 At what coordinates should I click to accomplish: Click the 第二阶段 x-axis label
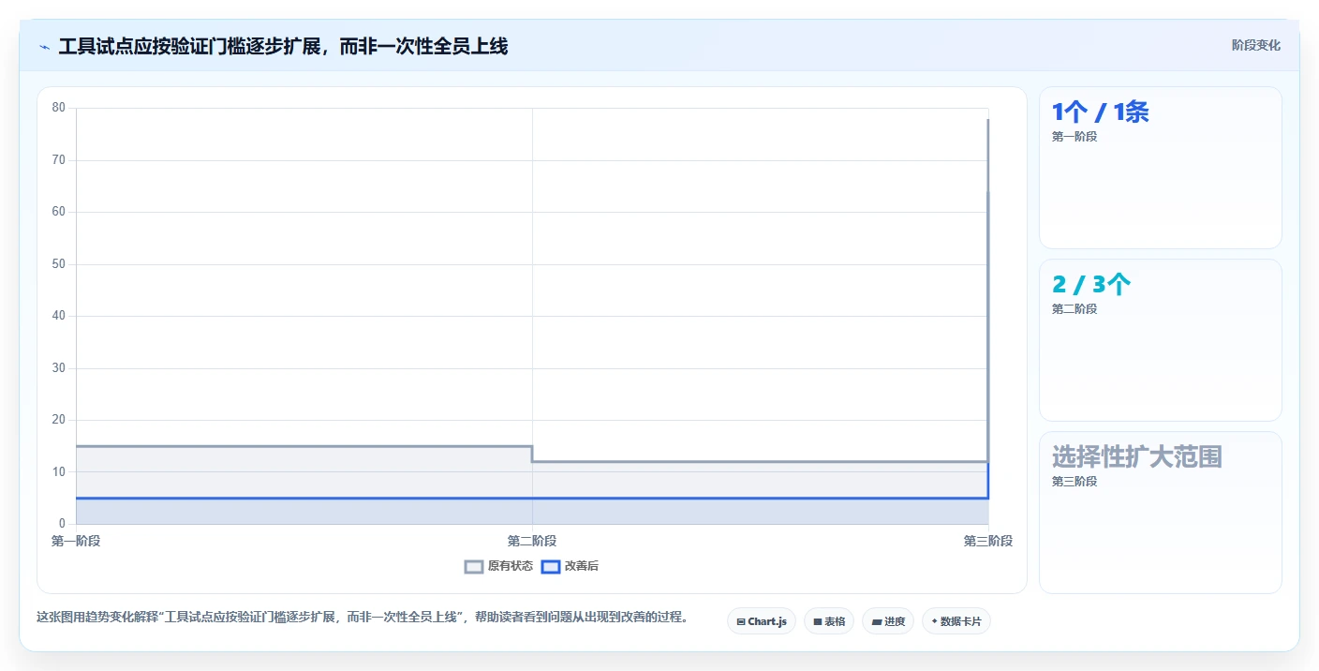pyautogui.click(x=532, y=541)
